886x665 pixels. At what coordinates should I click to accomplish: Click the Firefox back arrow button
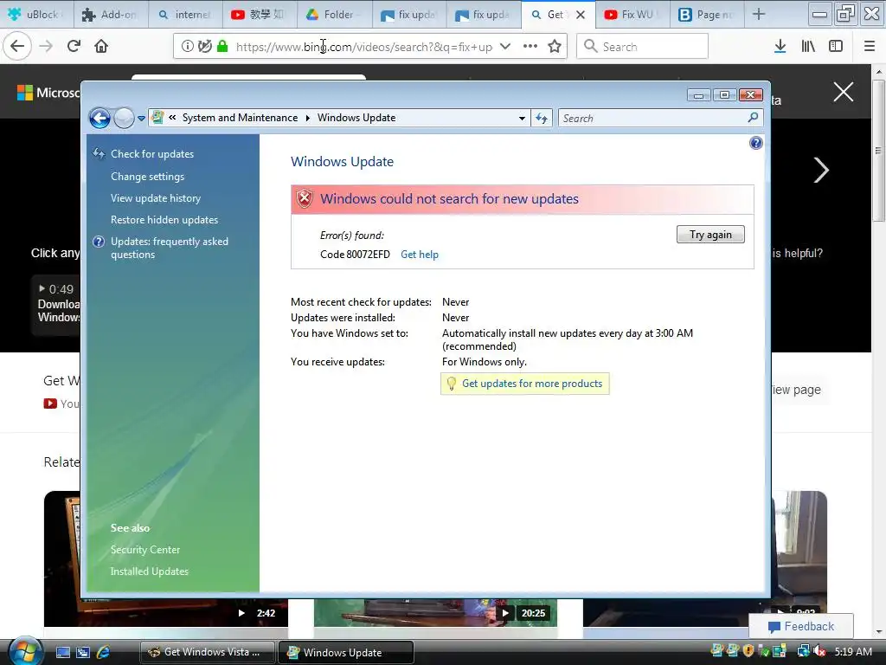point(17,46)
